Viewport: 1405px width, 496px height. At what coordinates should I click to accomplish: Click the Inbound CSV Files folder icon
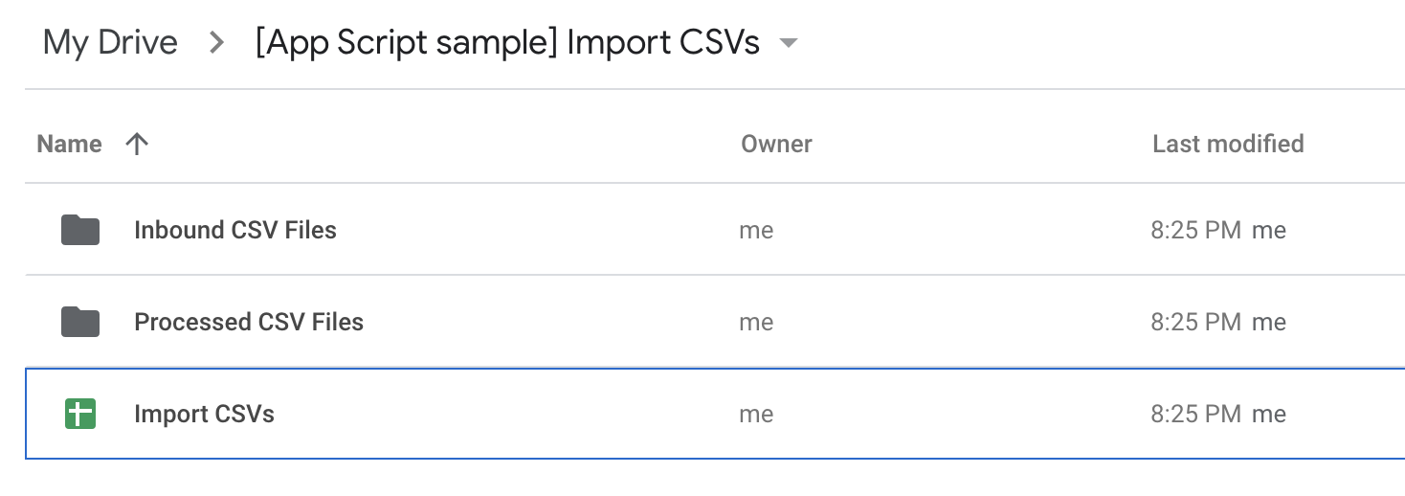(80, 230)
